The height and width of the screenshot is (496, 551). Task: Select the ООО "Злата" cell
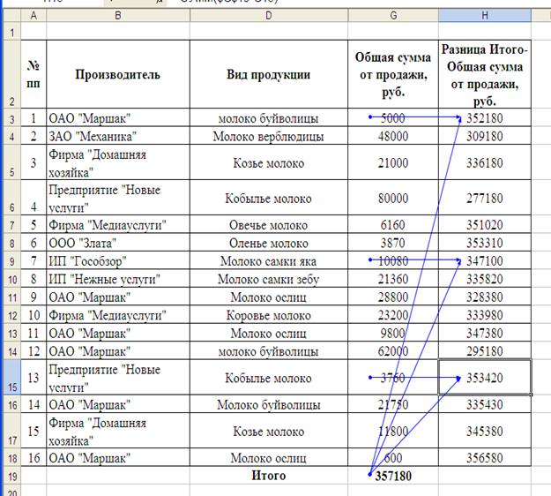click(x=118, y=243)
